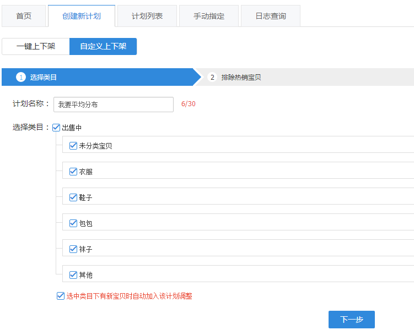This screenshot has width=414, height=330.
Task: Disable auto-add new items checkbox
Action: [61, 296]
